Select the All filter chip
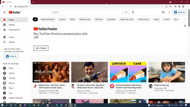This screenshot has height=107, width=190. point(35,19)
